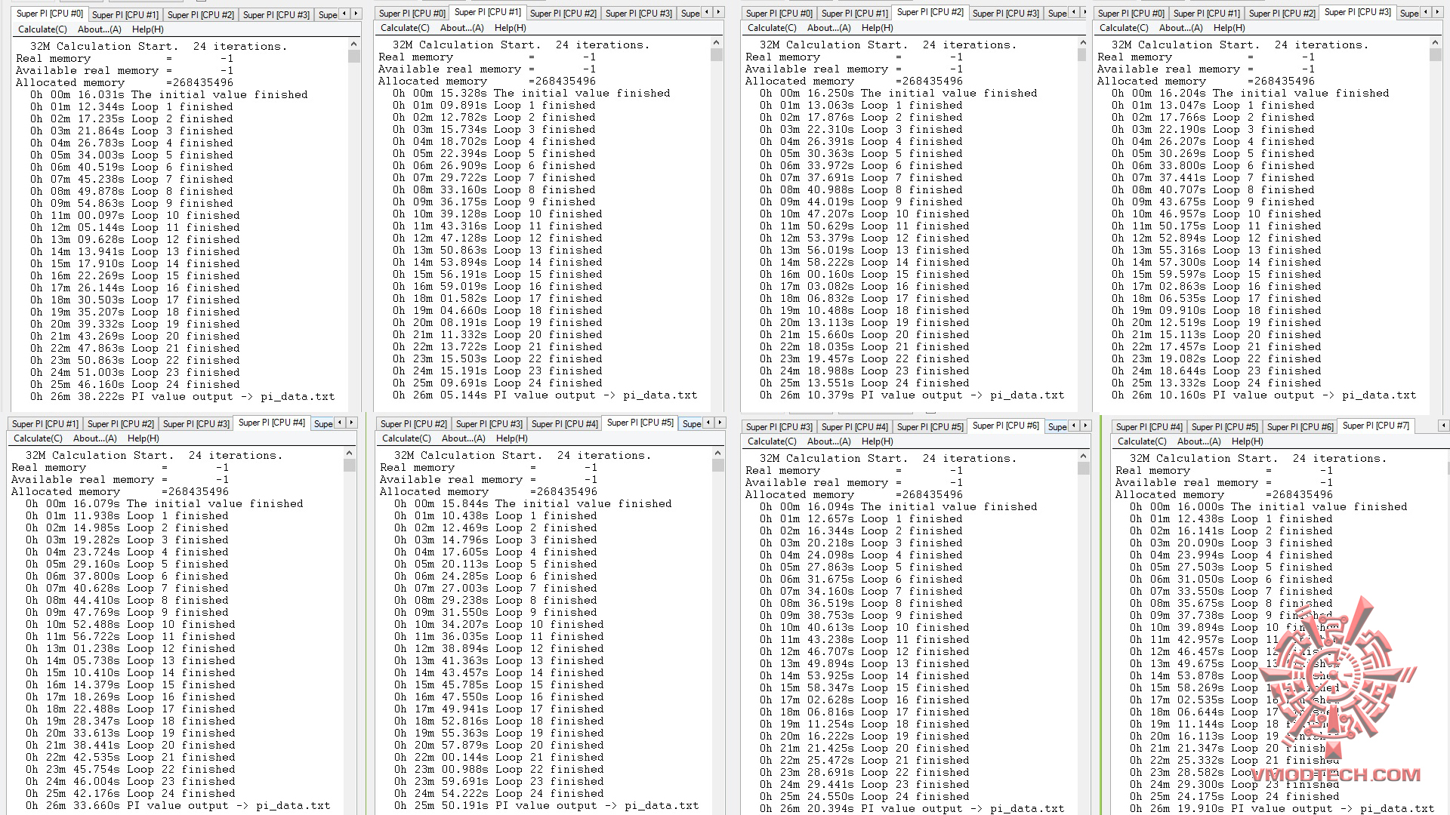Open Calculate(C) menu in CPU #0 window
This screenshot has width=1450, height=815.
(42, 29)
